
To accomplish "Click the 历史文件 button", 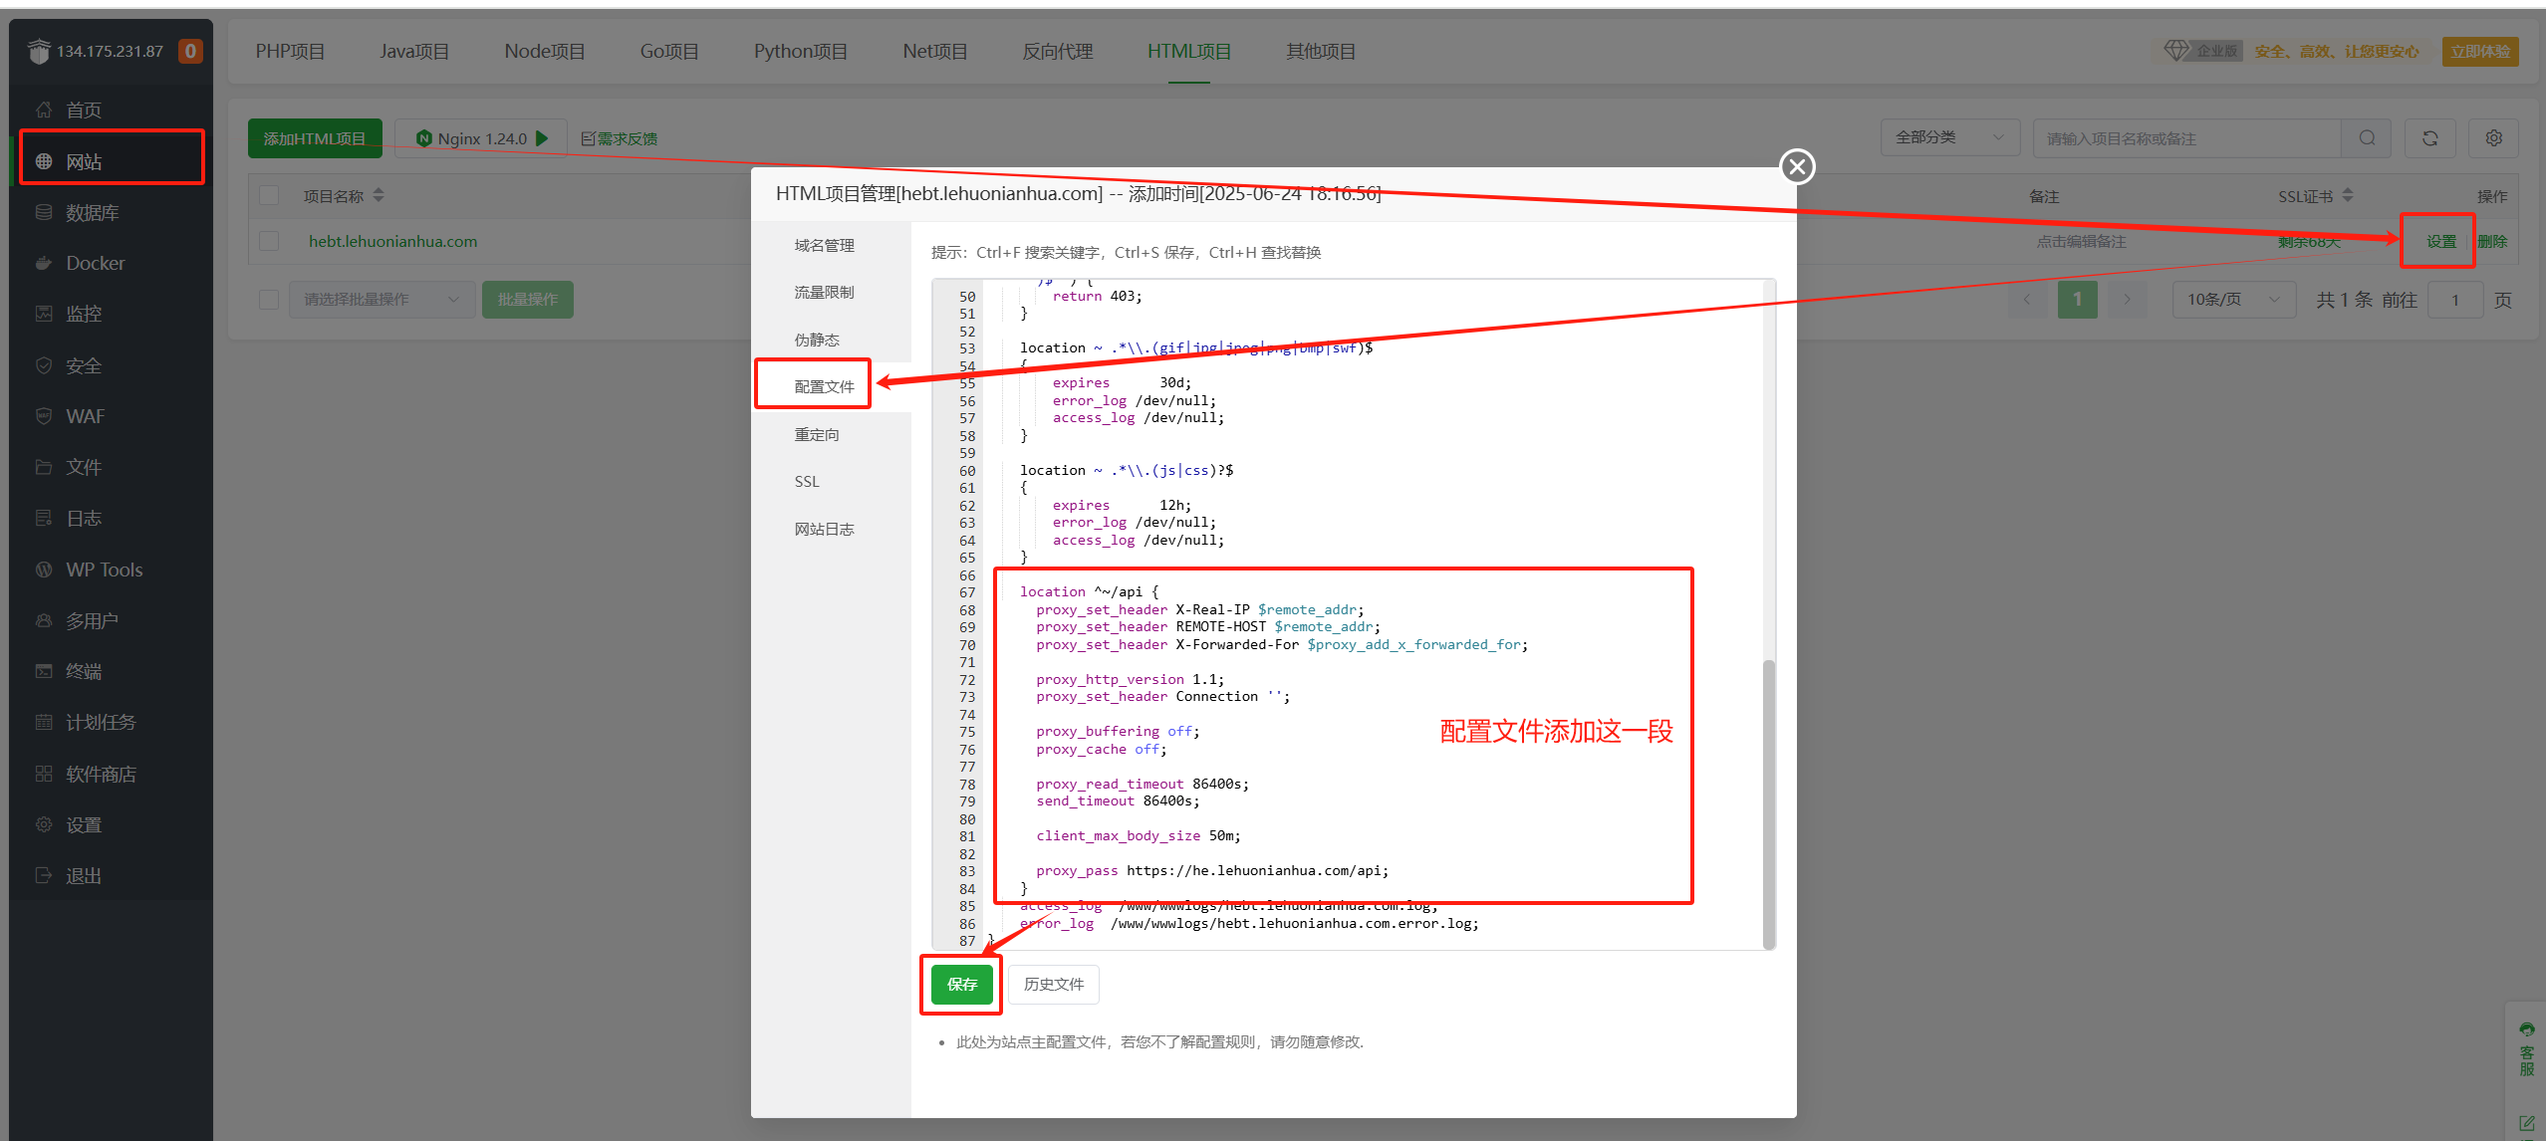I will point(1054,984).
